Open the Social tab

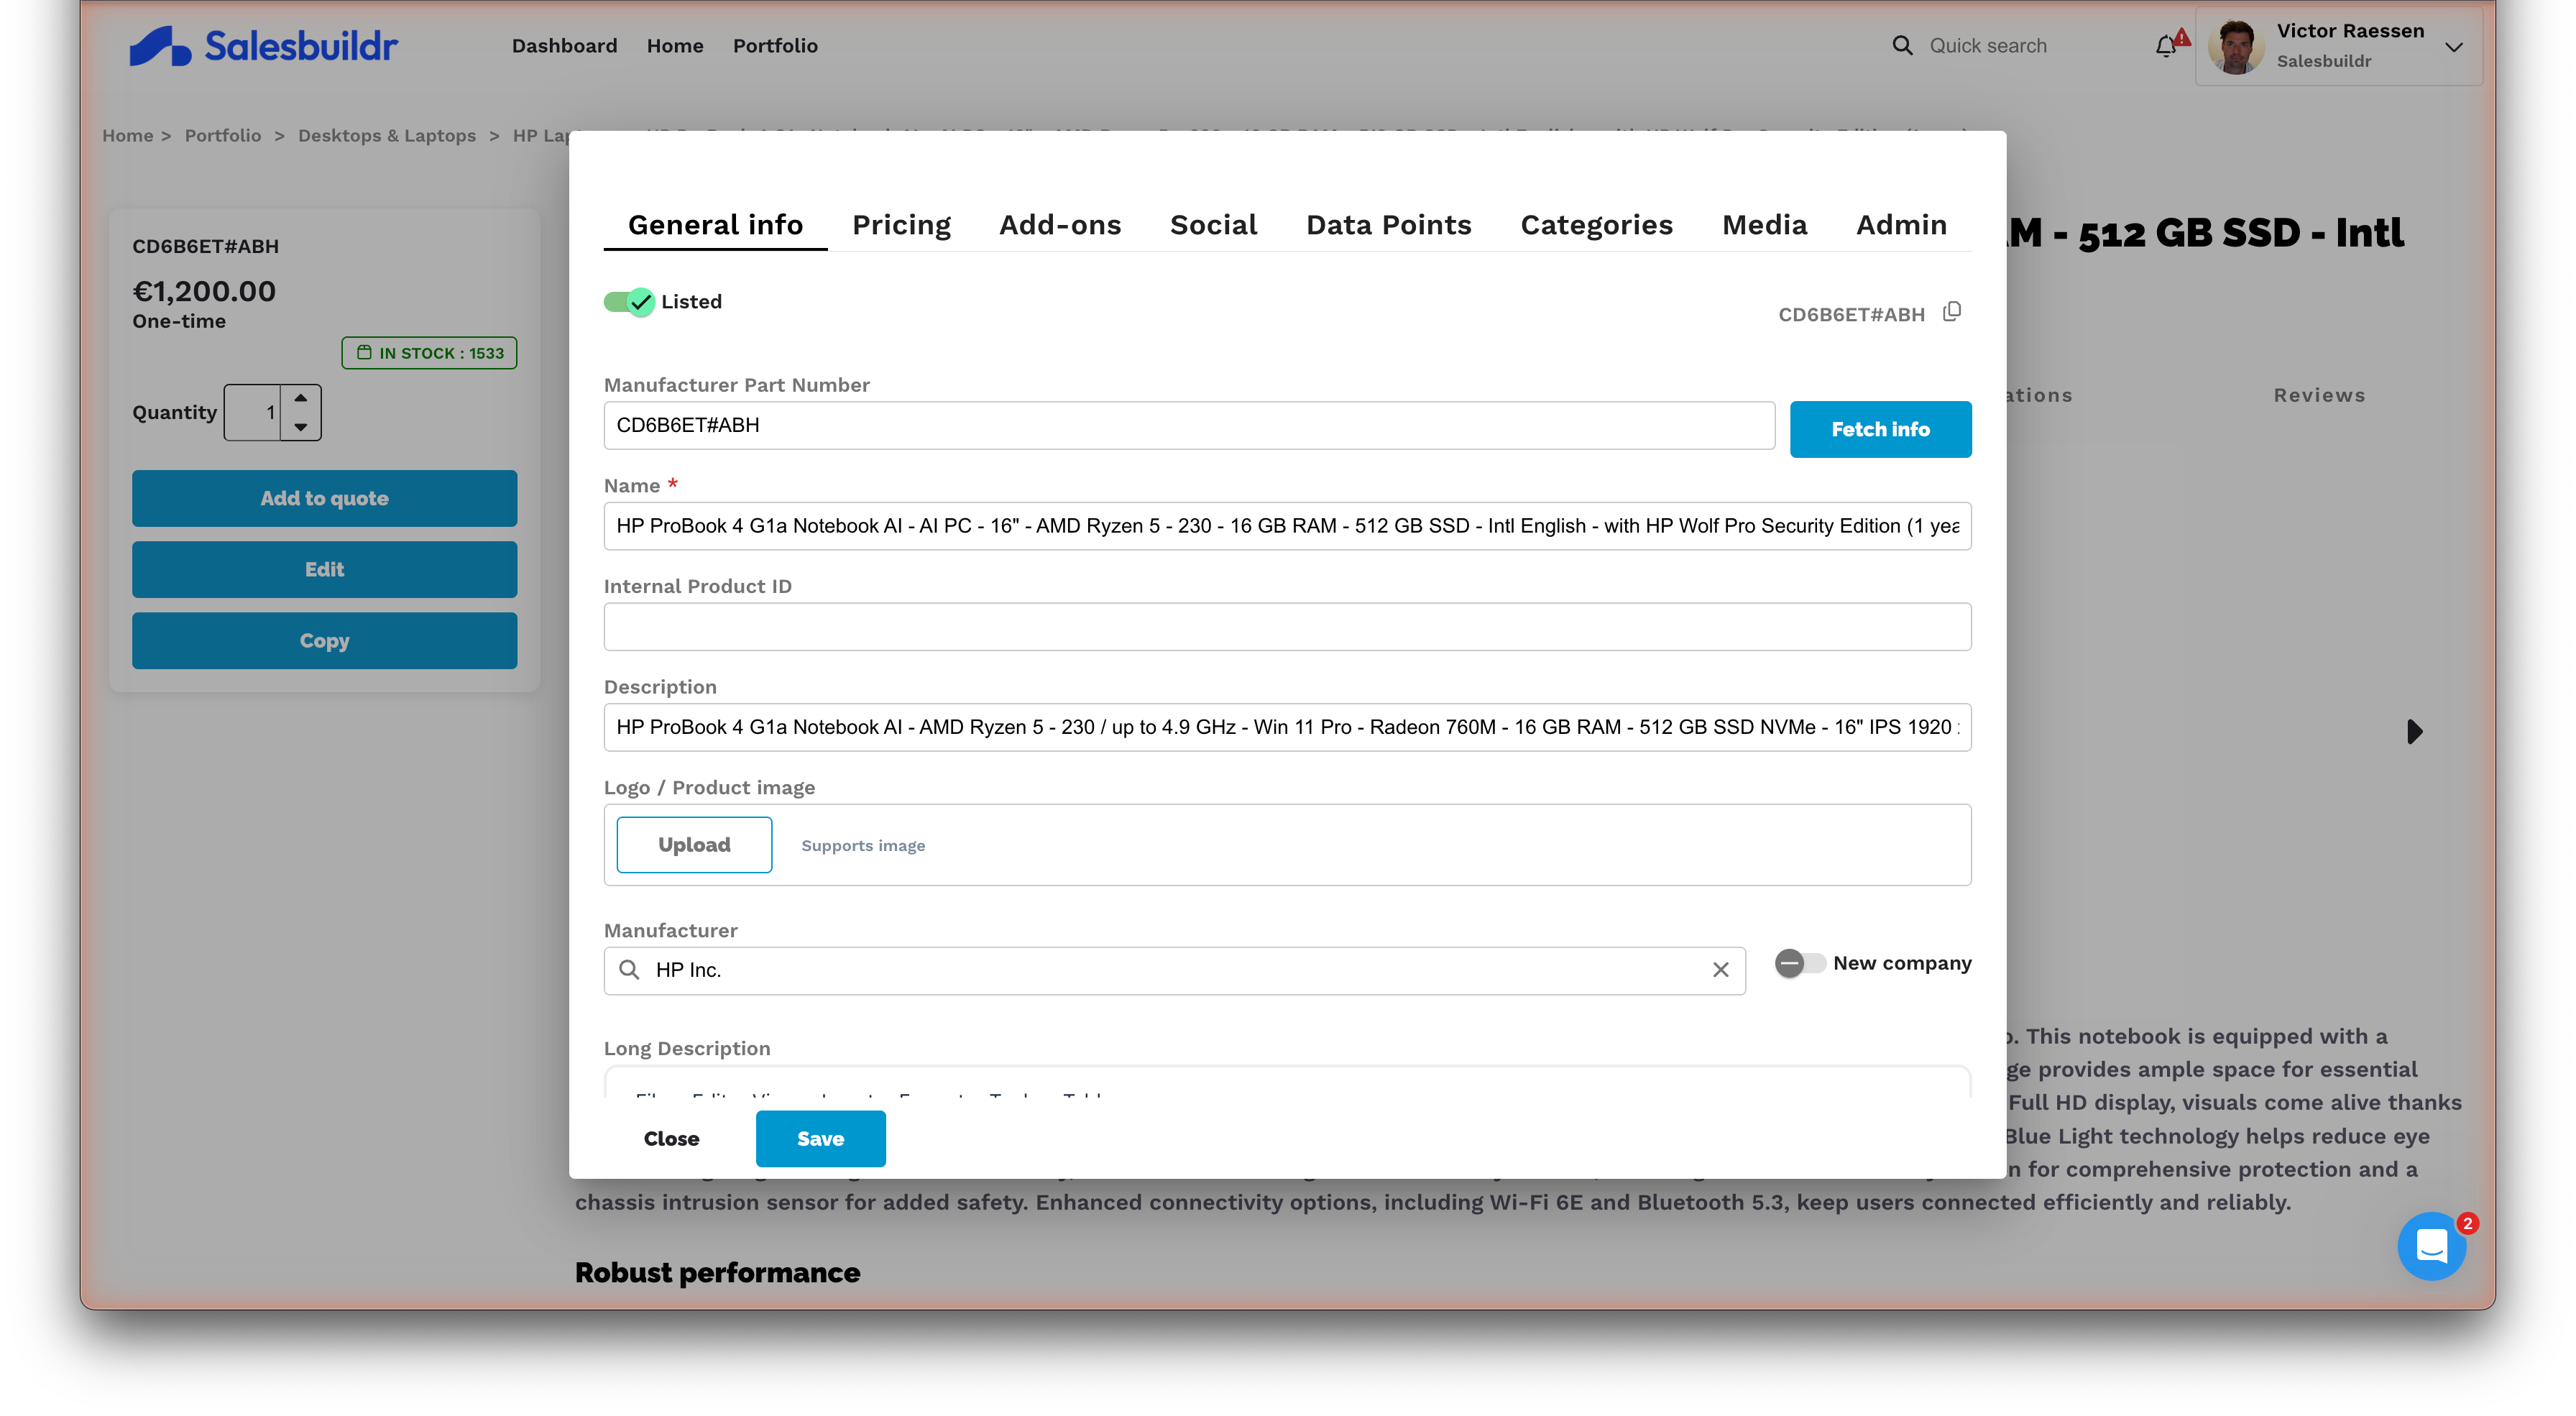coord(1213,225)
